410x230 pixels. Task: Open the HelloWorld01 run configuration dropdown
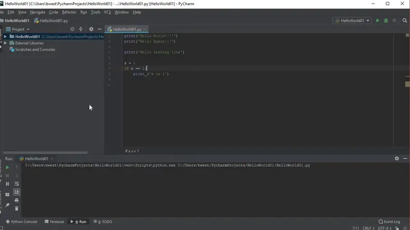tap(352, 20)
